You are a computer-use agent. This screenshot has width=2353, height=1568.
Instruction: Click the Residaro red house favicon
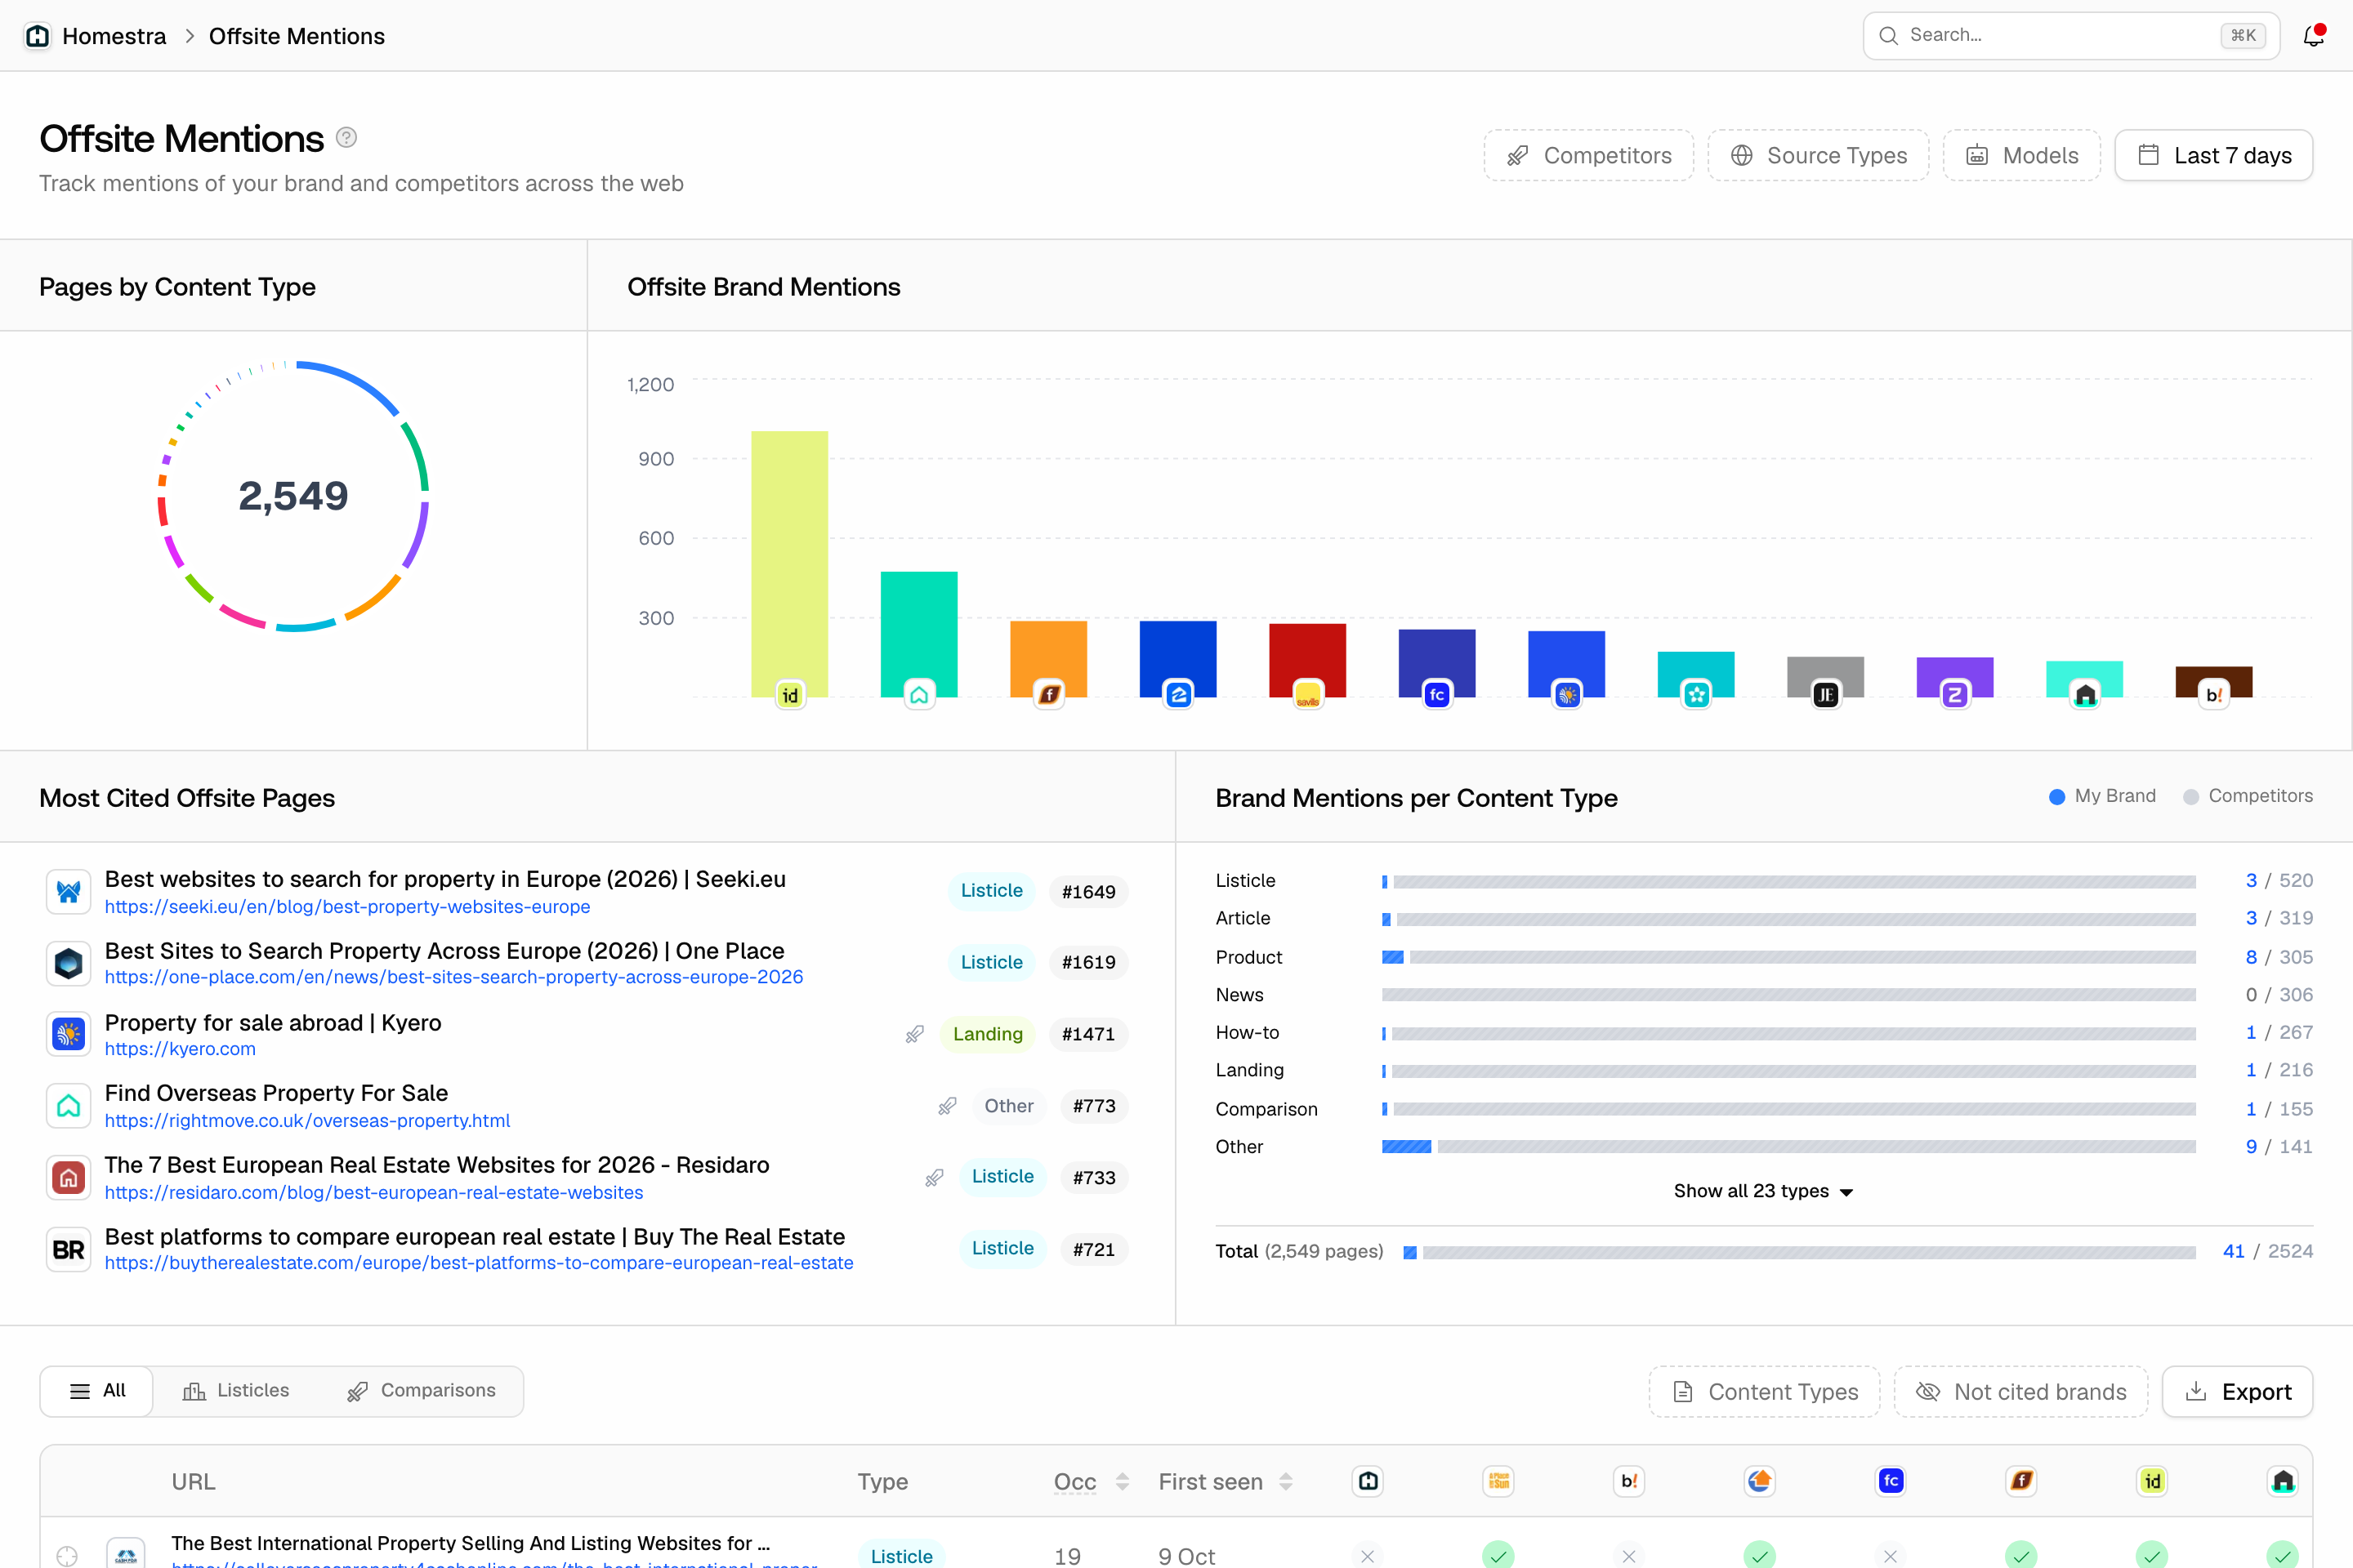[69, 1178]
